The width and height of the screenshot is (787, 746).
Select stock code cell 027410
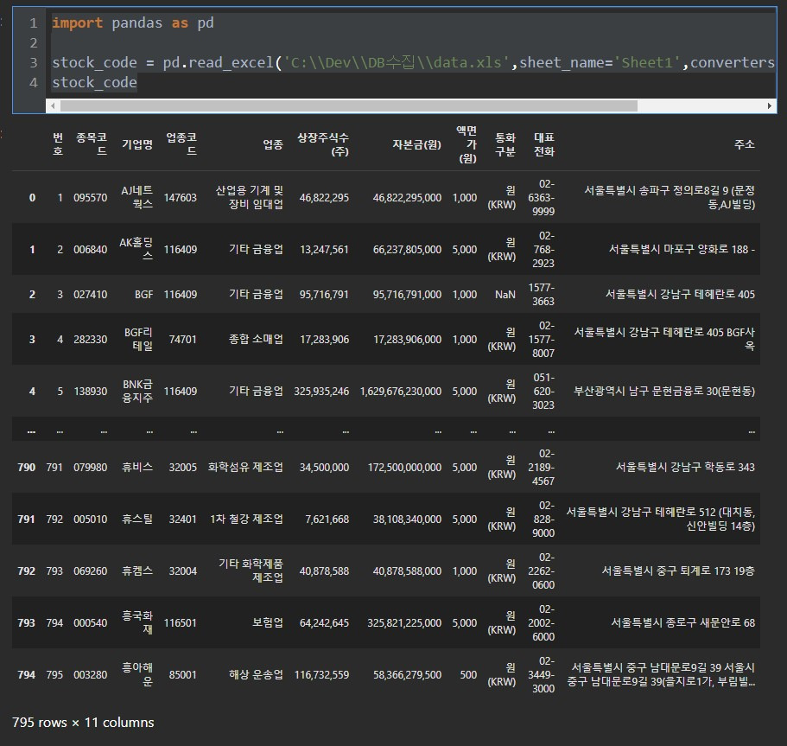91,295
